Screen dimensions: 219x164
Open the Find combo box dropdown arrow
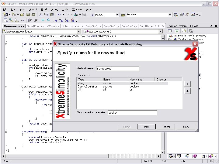[170, 15]
